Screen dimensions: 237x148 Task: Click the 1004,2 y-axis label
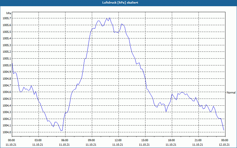click(7, 119)
